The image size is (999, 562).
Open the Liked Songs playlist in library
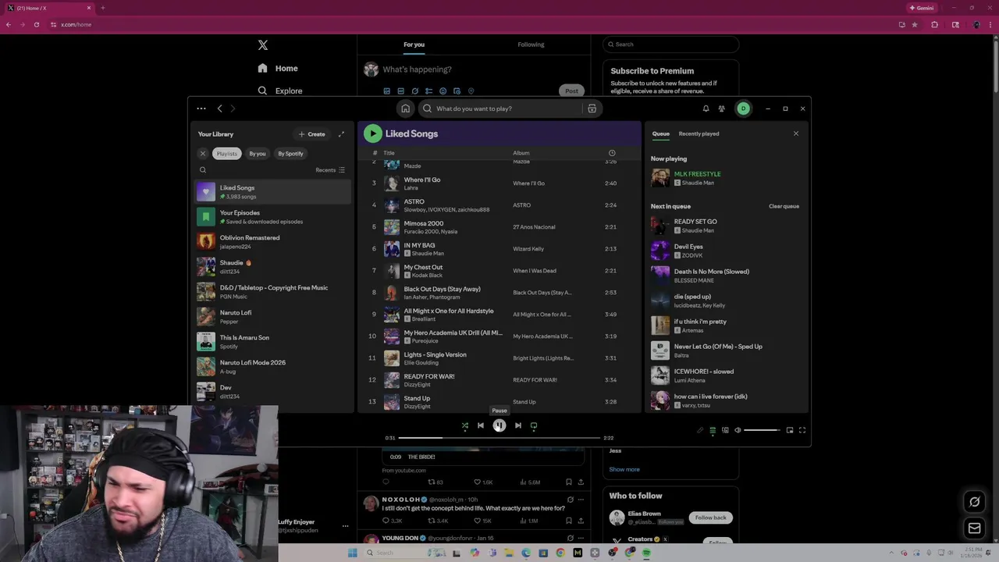[272, 192]
